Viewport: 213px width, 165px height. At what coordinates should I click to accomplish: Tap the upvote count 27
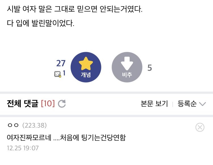61,63
